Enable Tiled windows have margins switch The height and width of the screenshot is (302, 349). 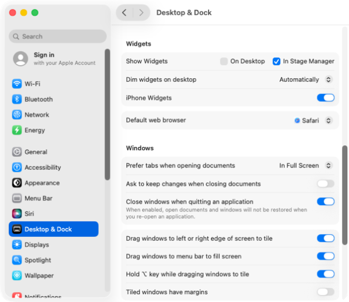[325, 292]
